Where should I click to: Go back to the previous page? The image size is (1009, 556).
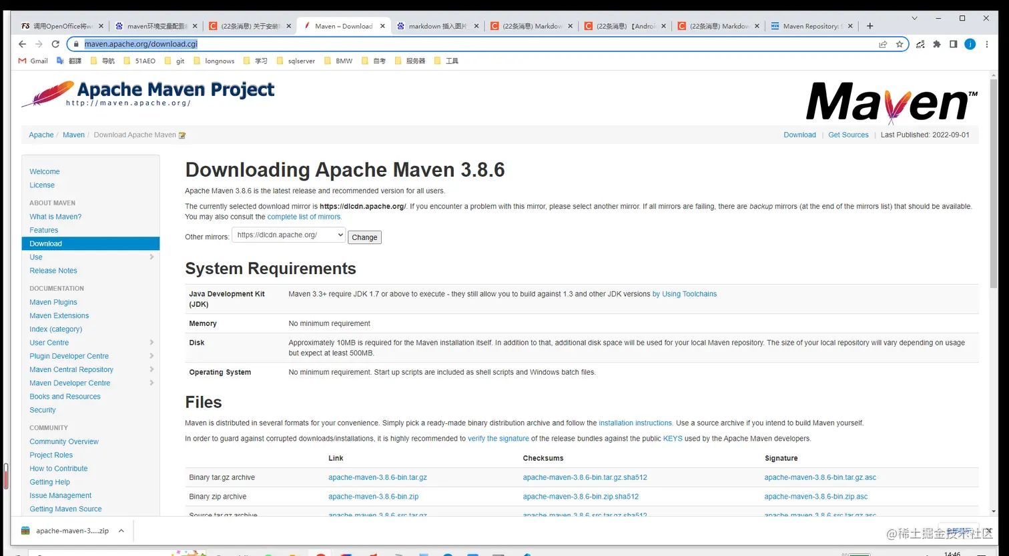tap(22, 44)
